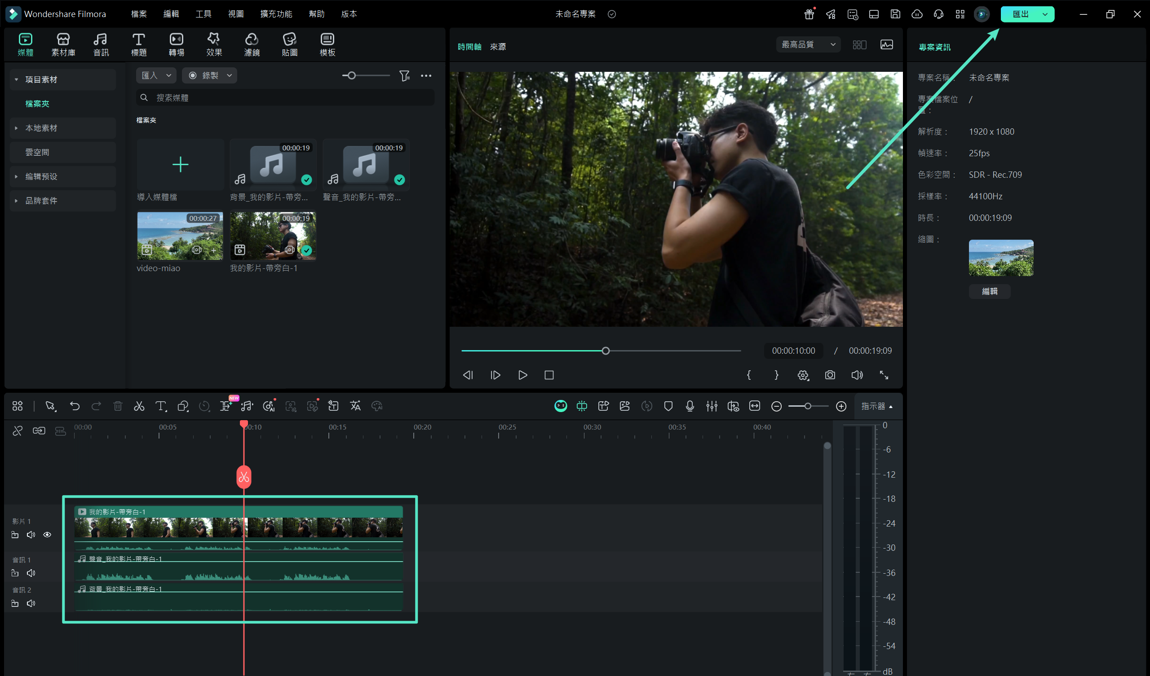Open the 最高品質 quality dropdown
Image resolution: width=1150 pixels, height=676 pixels.
click(x=808, y=44)
